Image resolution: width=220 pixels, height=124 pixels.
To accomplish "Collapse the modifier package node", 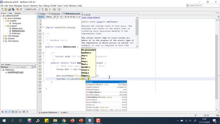I will coord(6,21).
